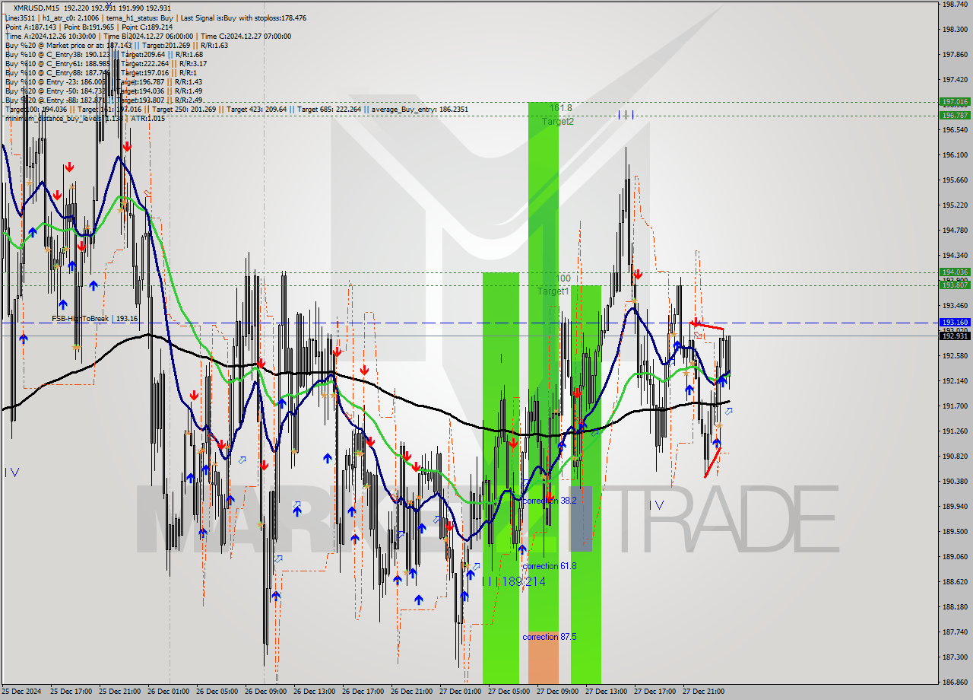The image size is (973, 700).
Task: Click the 187.300 price axis label
Action: tap(955, 657)
